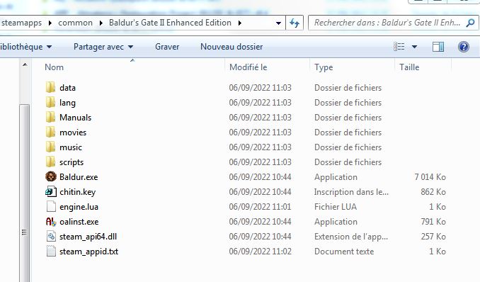
Task: Click the Extension de l'app... type cell
Action: pyautogui.click(x=351, y=237)
